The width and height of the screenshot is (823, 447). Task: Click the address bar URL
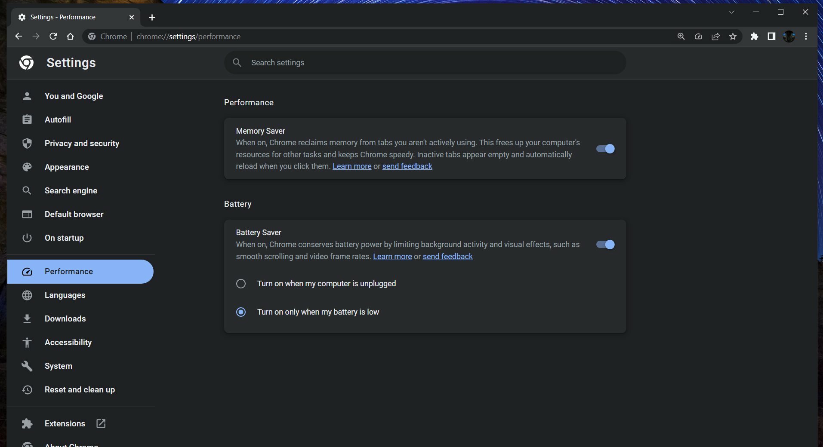(x=188, y=37)
